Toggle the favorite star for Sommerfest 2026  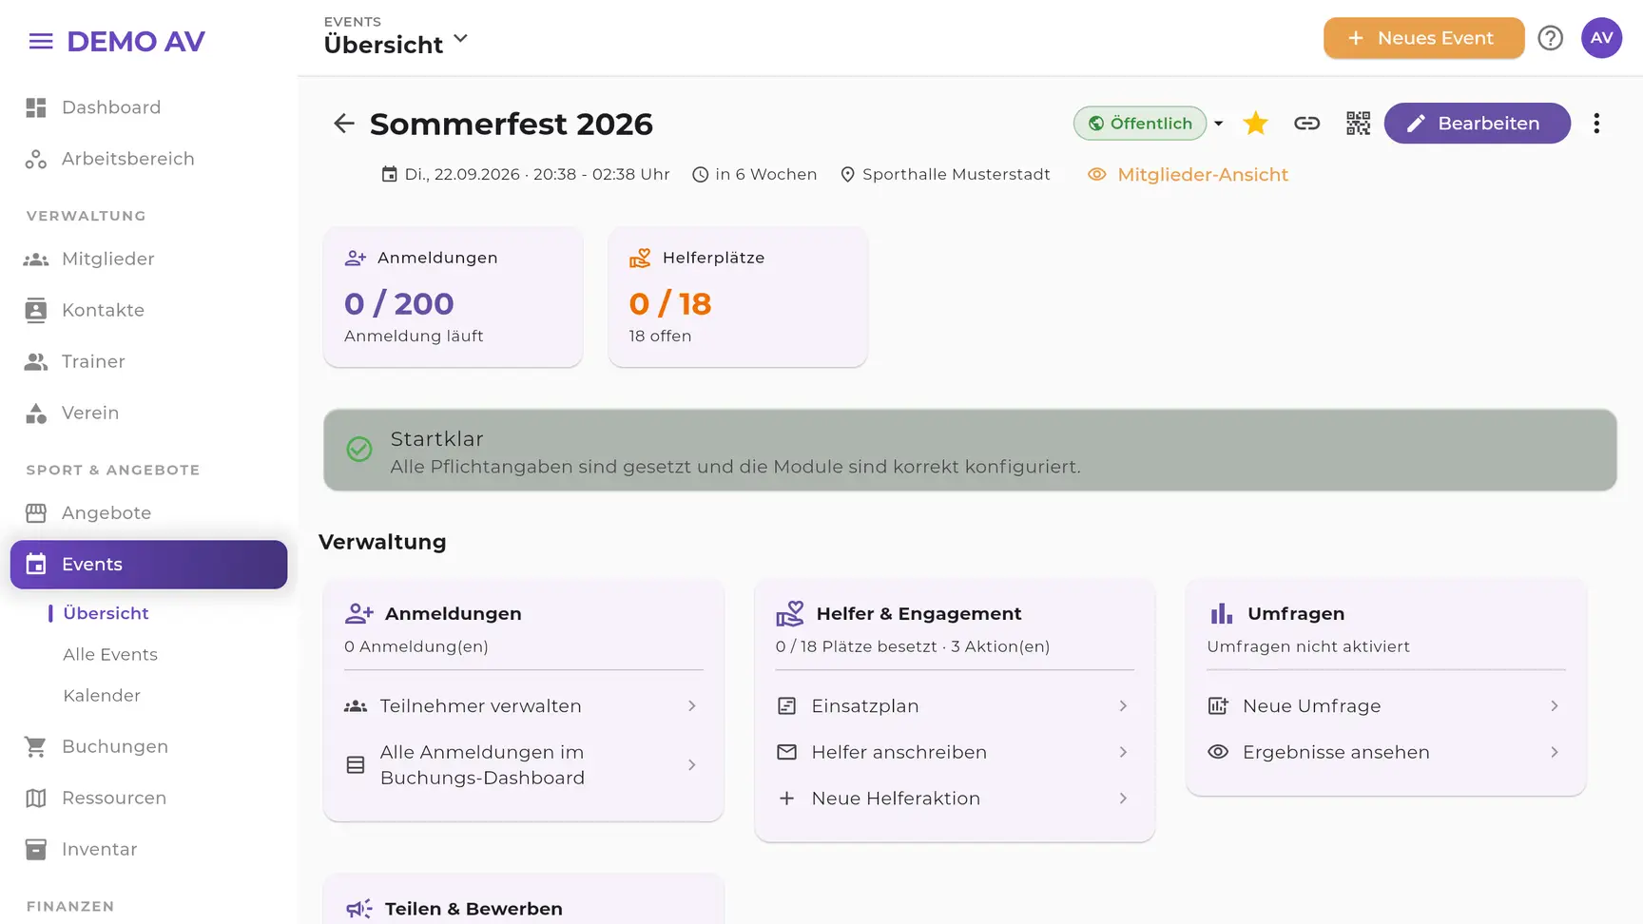tap(1255, 124)
